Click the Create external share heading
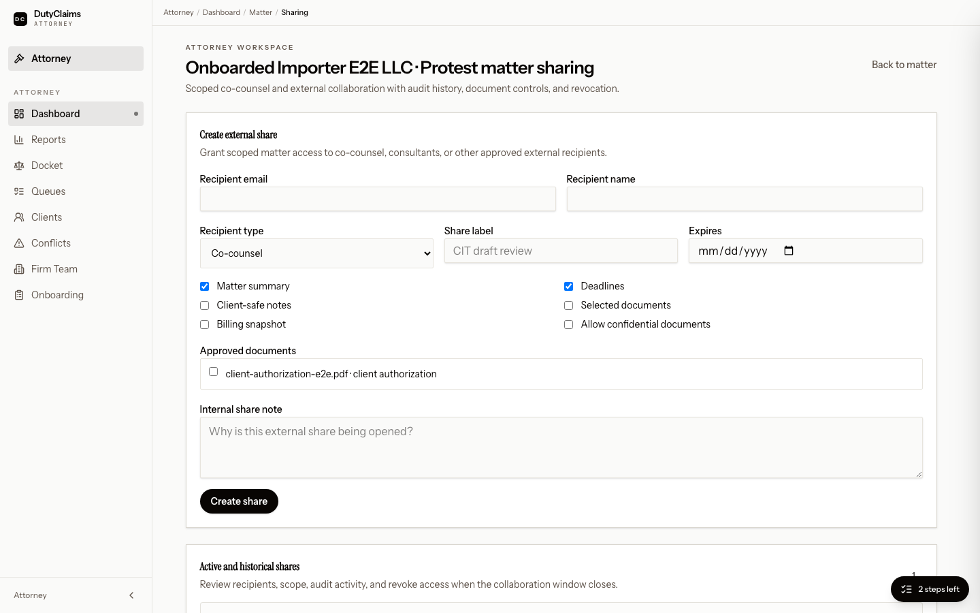The width and height of the screenshot is (980, 613). tap(238, 135)
